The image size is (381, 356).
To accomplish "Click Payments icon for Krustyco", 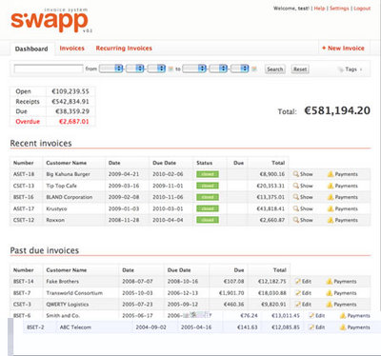I will click(x=331, y=208).
